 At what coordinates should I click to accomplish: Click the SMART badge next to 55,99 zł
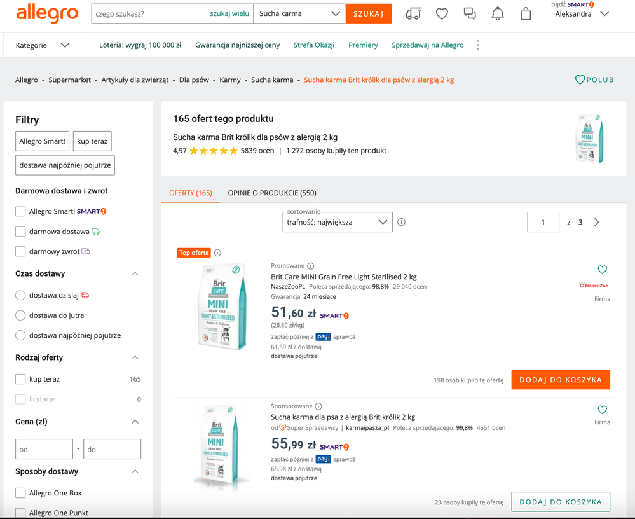click(334, 447)
